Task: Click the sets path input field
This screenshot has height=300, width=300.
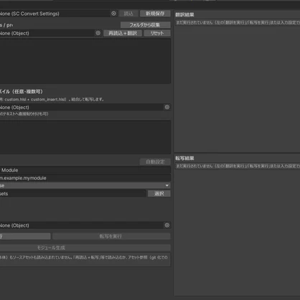Action: click(x=73, y=194)
